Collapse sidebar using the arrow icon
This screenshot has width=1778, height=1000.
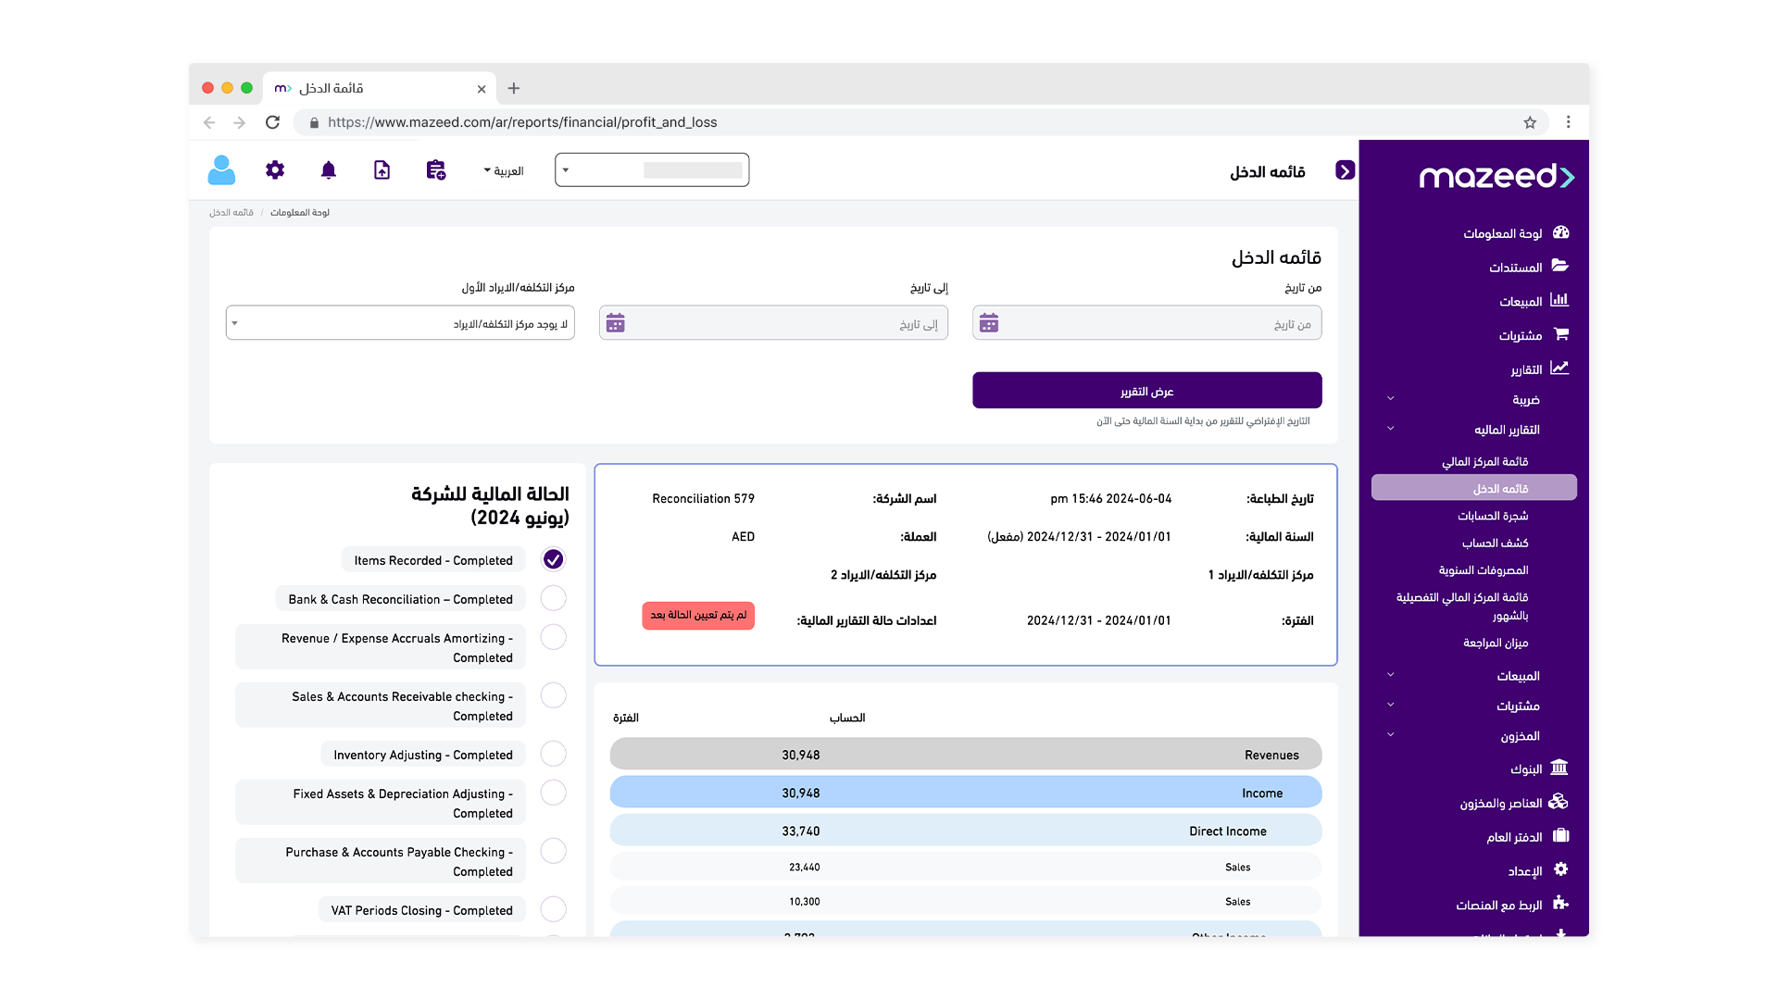(x=1345, y=170)
